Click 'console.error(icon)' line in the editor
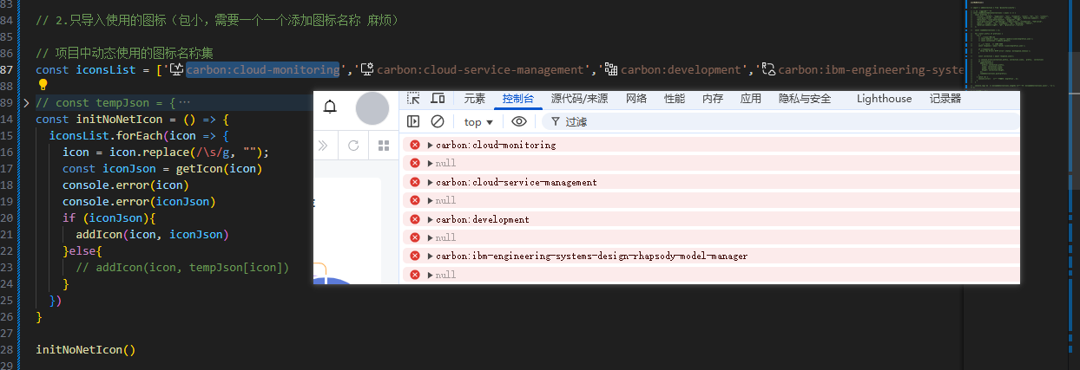Image resolution: width=1080 pixels, height=370 pixels. pos(126,185)
